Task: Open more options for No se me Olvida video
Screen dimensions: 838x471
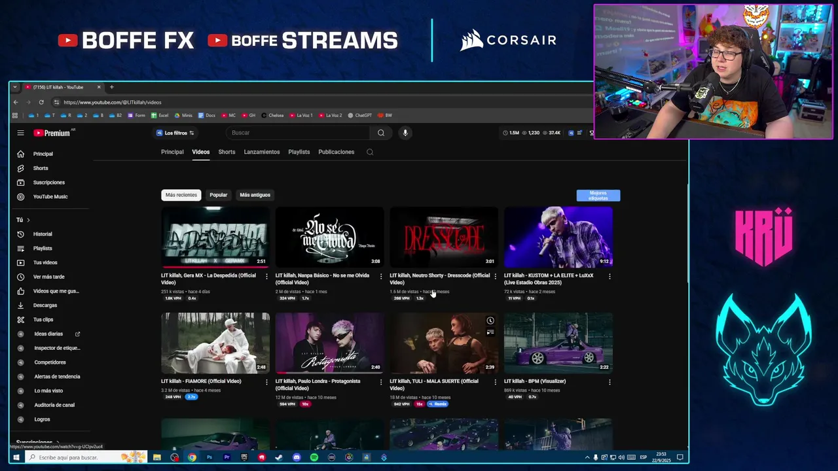Action: [381, 276]
